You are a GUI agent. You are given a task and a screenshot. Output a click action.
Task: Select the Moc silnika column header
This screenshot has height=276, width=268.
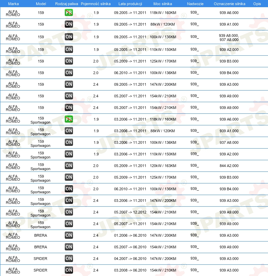click(x=163, y=4)
